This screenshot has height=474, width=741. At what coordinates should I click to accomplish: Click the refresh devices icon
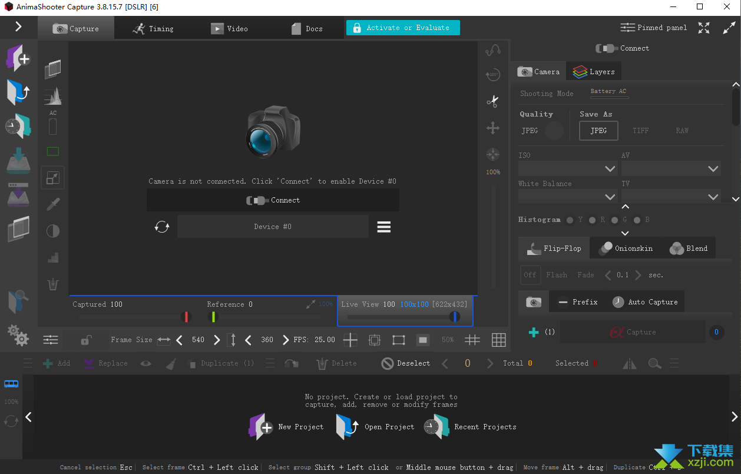pos(162,227)
